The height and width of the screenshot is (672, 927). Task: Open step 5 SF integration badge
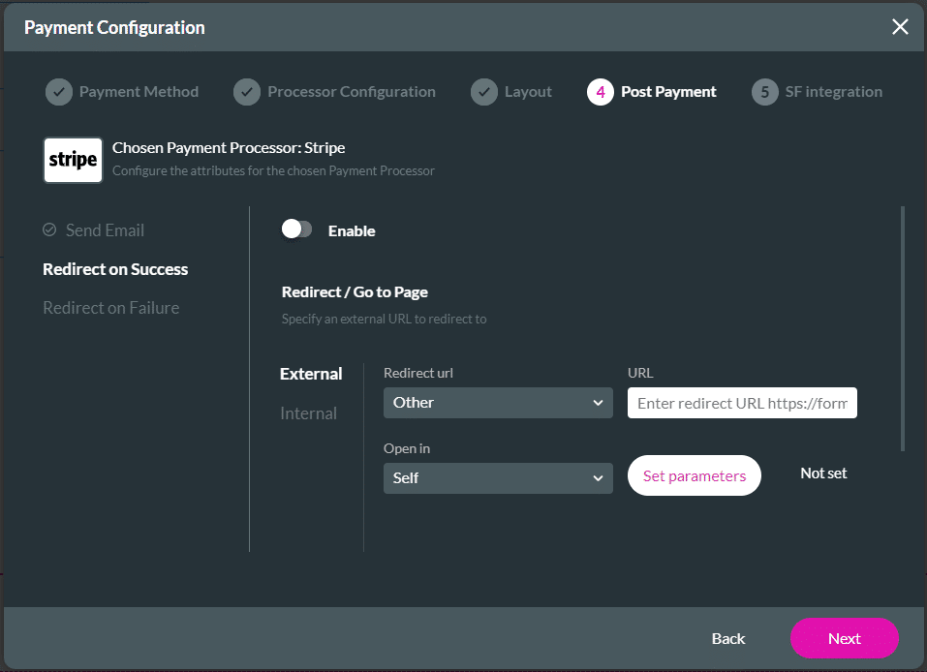click(x=765, y=92)
